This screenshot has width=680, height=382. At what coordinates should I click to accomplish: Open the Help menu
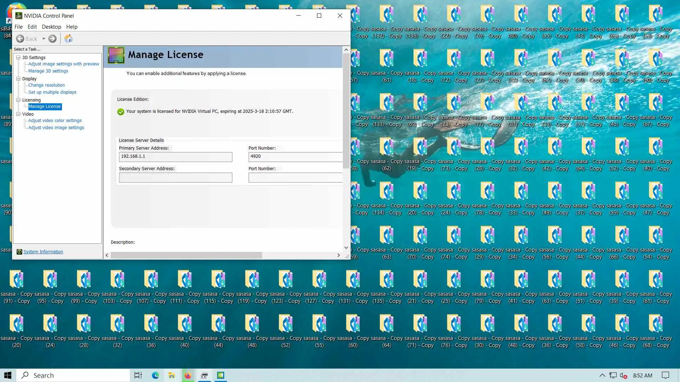pos(72,27)
